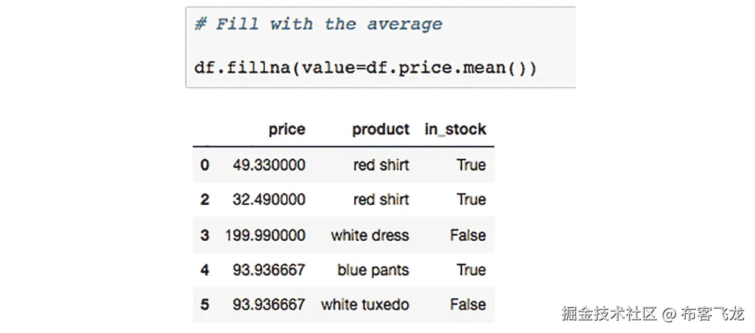The width and height of the screenshot is (755, 333).
Task: Click the price column header
Action: coord(286,129)
